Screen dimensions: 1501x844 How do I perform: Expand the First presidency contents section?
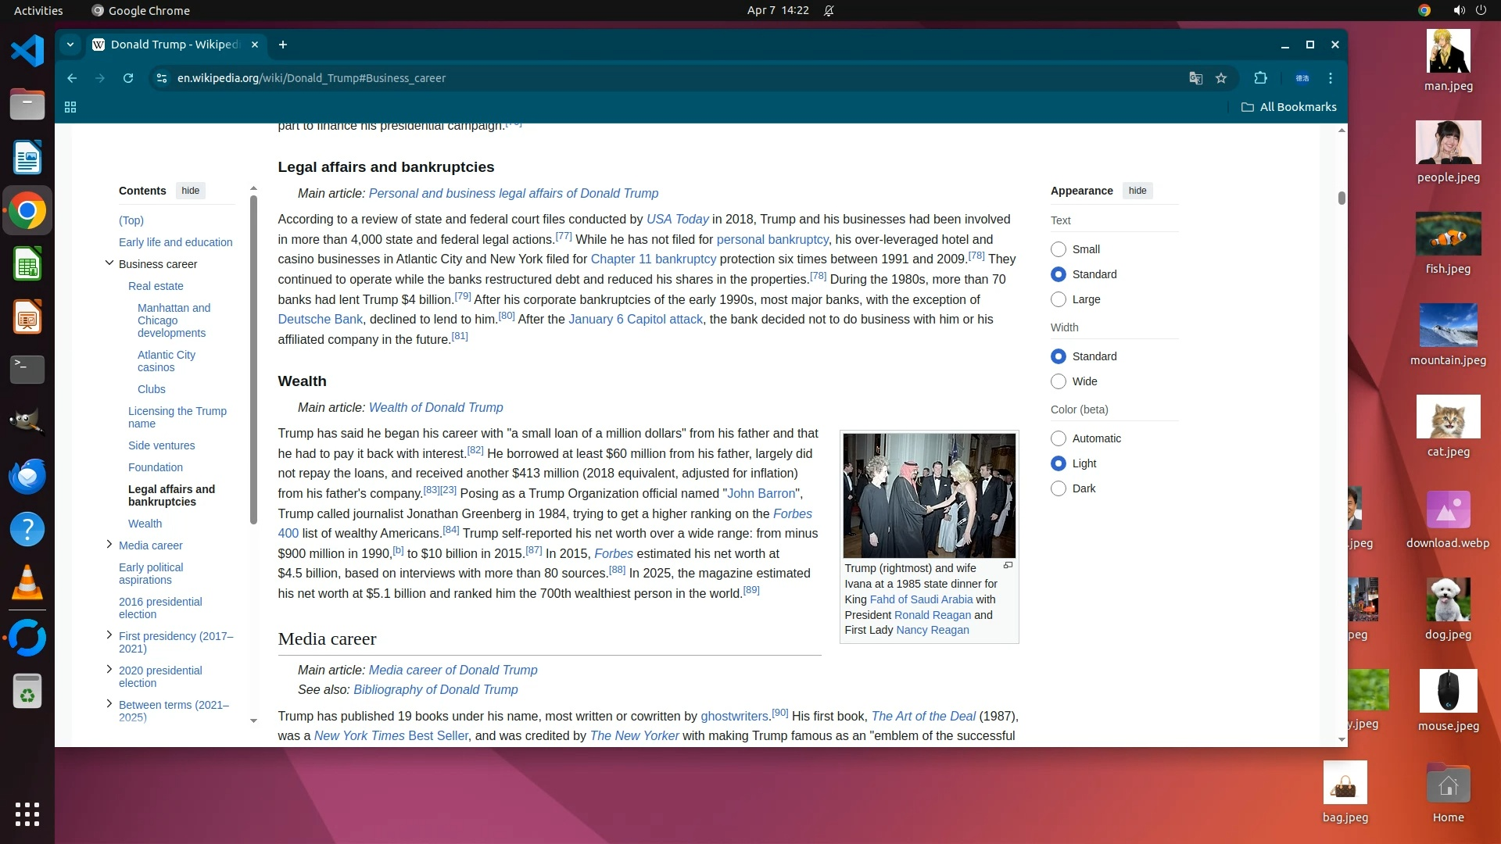tap(109, 635)
